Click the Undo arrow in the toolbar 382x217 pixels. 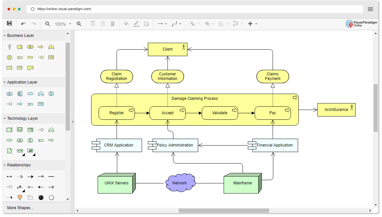pyautogui.click(x=23, y=23)
